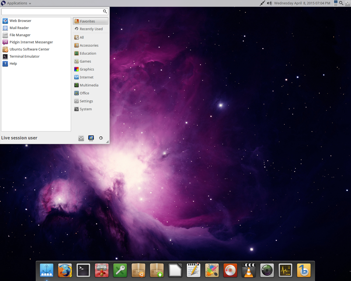Screen dimensions: 351x281
Task: Open Ubuntu Software Center from favorites
Action: [29, 49]
